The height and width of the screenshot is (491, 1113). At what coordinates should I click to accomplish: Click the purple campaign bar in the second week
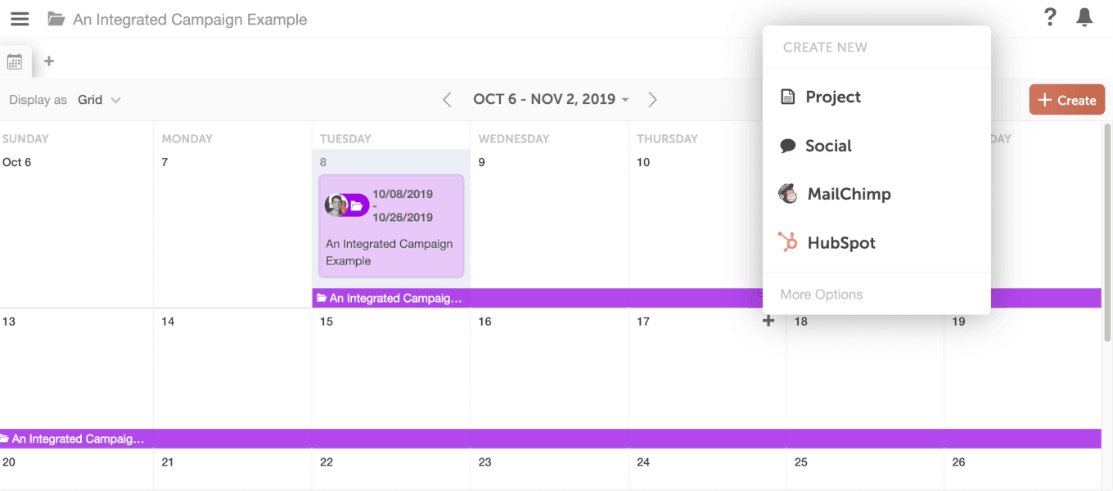click(x=551, y=439)
